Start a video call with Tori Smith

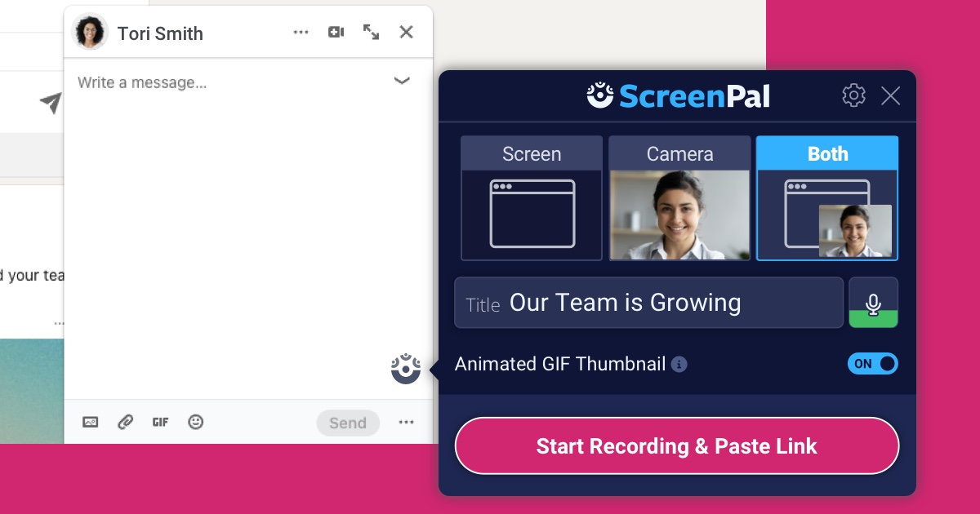[x=336, y=32]
